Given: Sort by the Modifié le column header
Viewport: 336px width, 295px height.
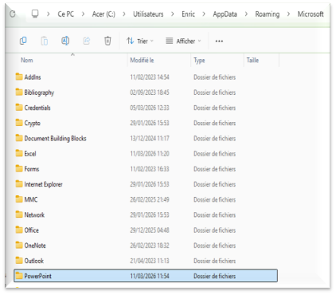Looking at the screenshot, I should coord(142,61).
